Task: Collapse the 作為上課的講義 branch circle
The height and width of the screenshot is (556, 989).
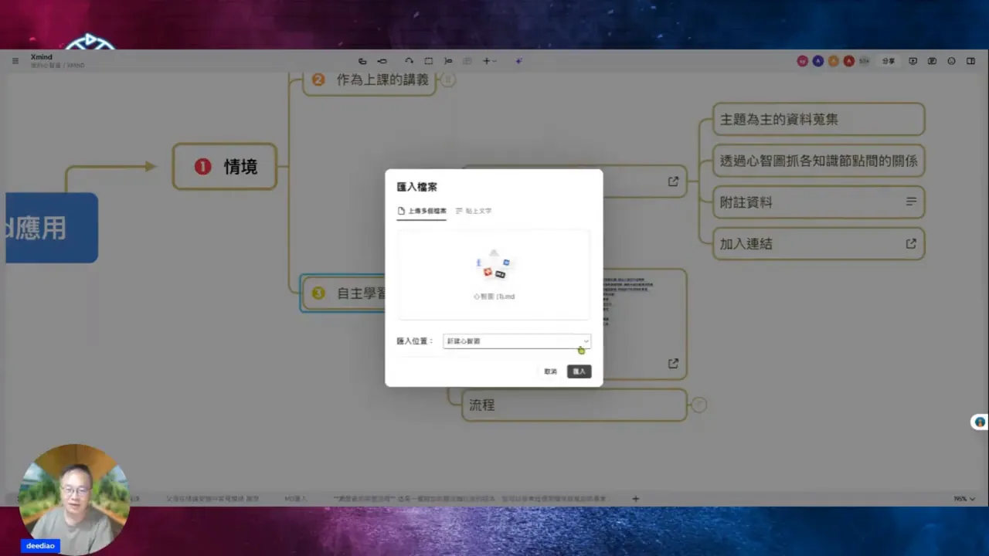Action: 448,80
